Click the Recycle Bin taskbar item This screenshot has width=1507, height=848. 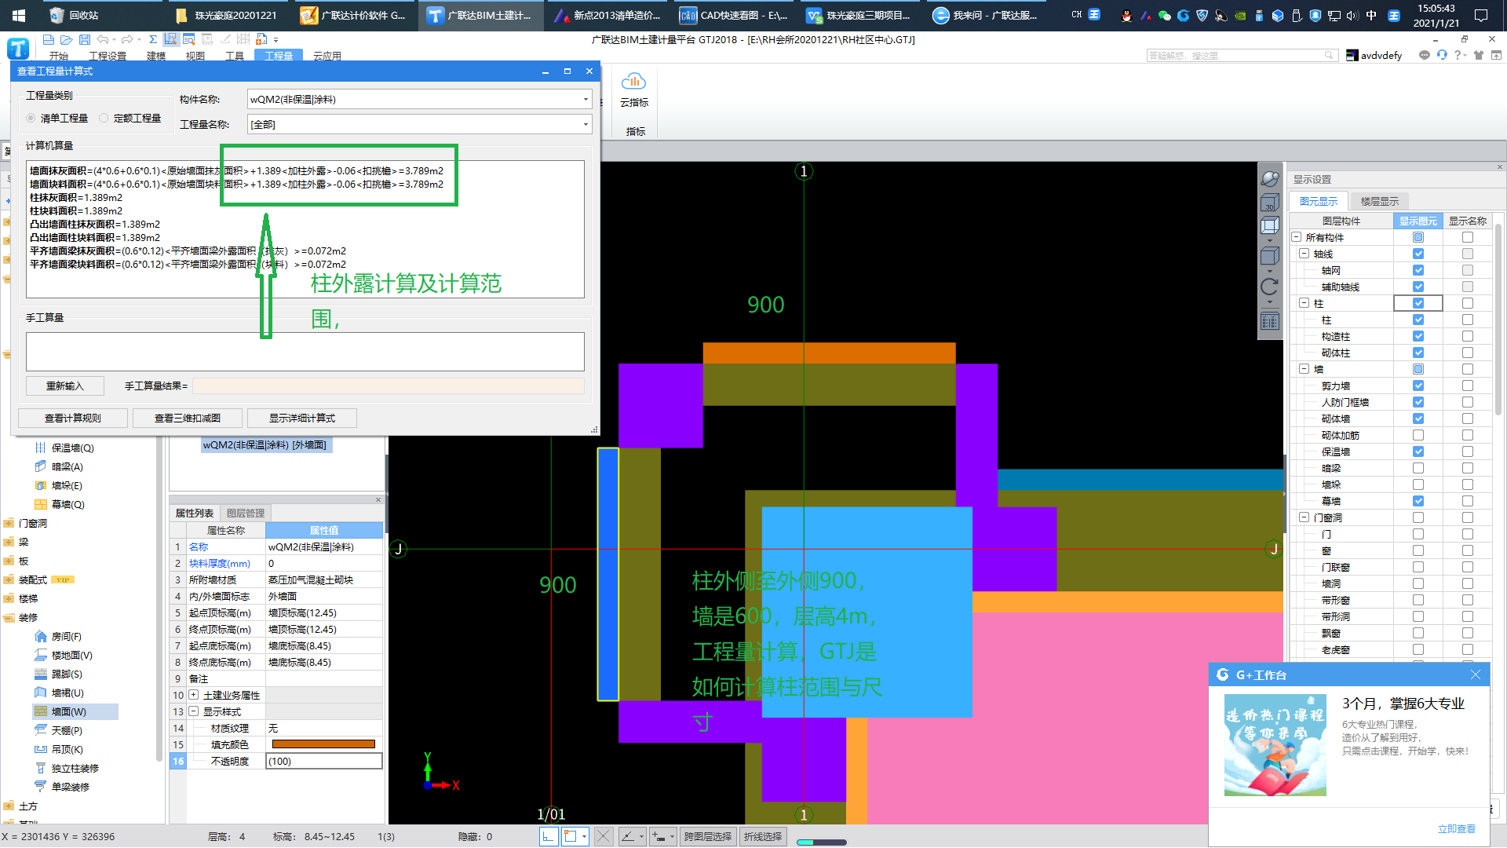click(75, 15)
